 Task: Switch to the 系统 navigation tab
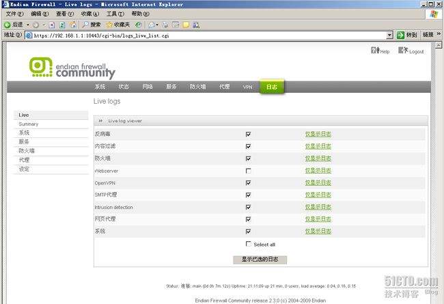tap(100, 87)
